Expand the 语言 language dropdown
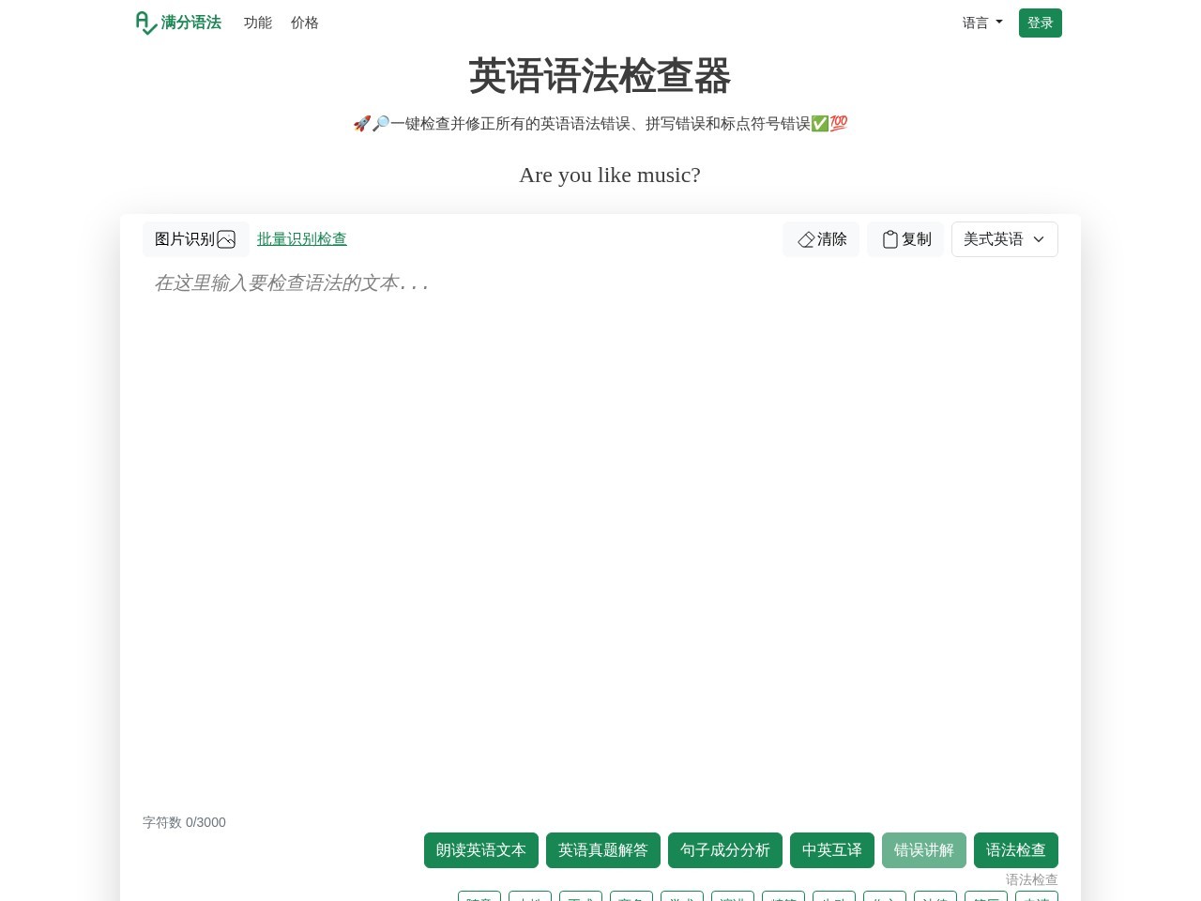The width and height of the screenshot is (1201, 901). coord(982,23)
